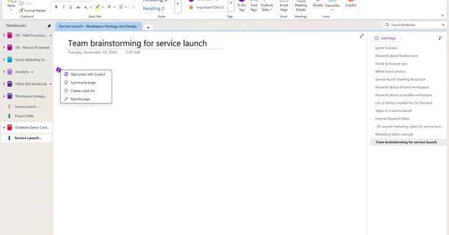Click Email Page
Image resolution: width=449 pixels, height=235 pixels.
point(284,6)
